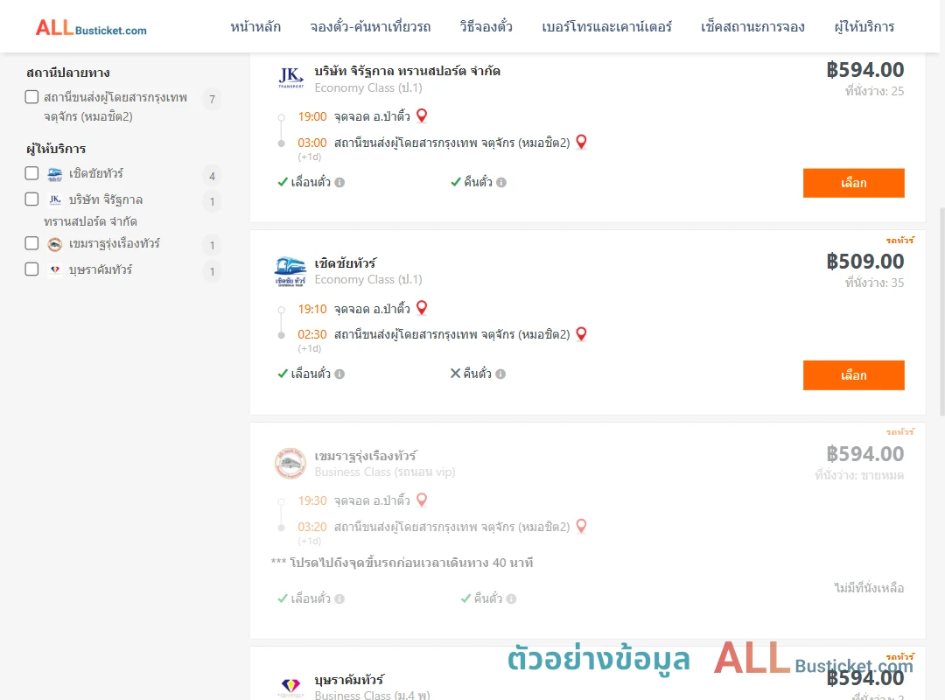This screenshot has width=945, height=700.
Task: Click the page vertical scrollbar
Action: 942,311
